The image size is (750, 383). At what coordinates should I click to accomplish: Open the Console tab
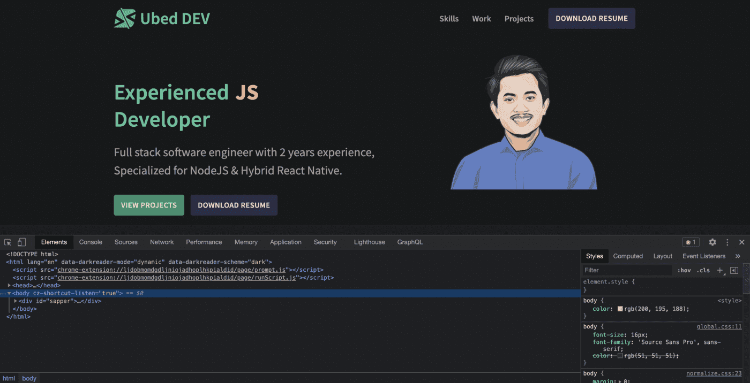pos(91,242)
